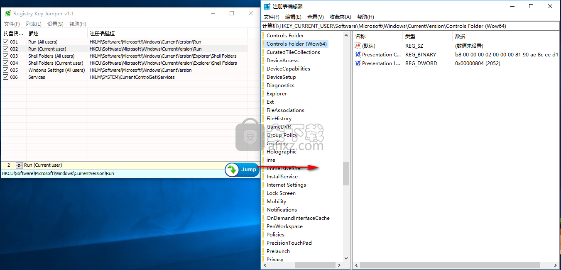Select Controls Folder (Wow64) tree key
Viewport: 561px width, 270px height.
click(x=296, y=44)
